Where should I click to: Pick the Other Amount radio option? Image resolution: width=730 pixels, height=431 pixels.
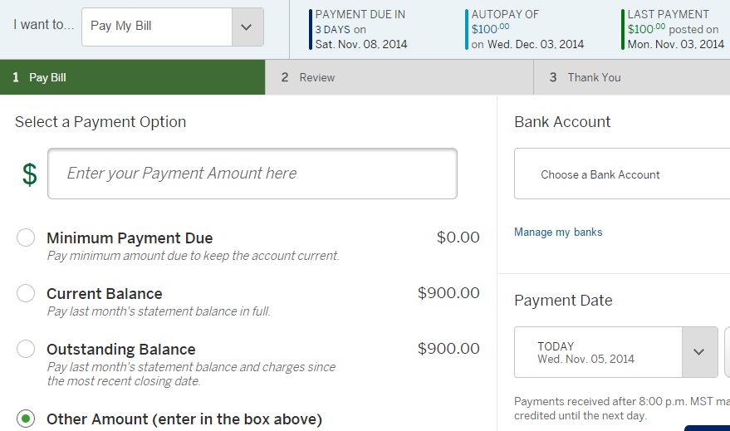tap(26, 419)
